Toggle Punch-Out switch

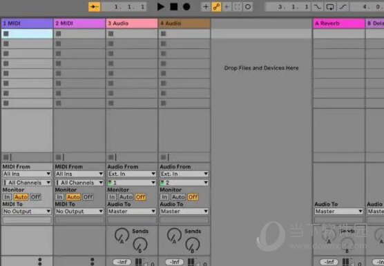click(x=343, y=7)
